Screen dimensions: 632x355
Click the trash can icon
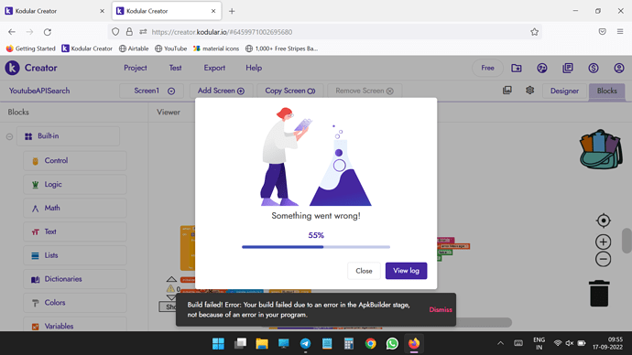[599, 294]
